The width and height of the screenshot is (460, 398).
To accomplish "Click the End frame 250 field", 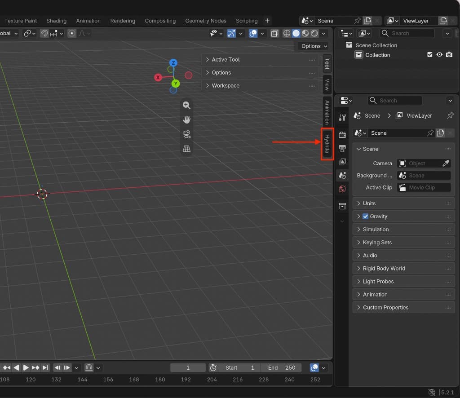I will point(281,368).
